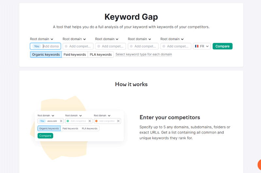Click the green Compare button beside FR
Viewport: 261px width, 173px height.
223,46
